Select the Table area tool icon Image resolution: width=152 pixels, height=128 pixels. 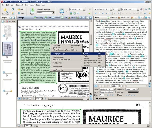pos(81,18)
